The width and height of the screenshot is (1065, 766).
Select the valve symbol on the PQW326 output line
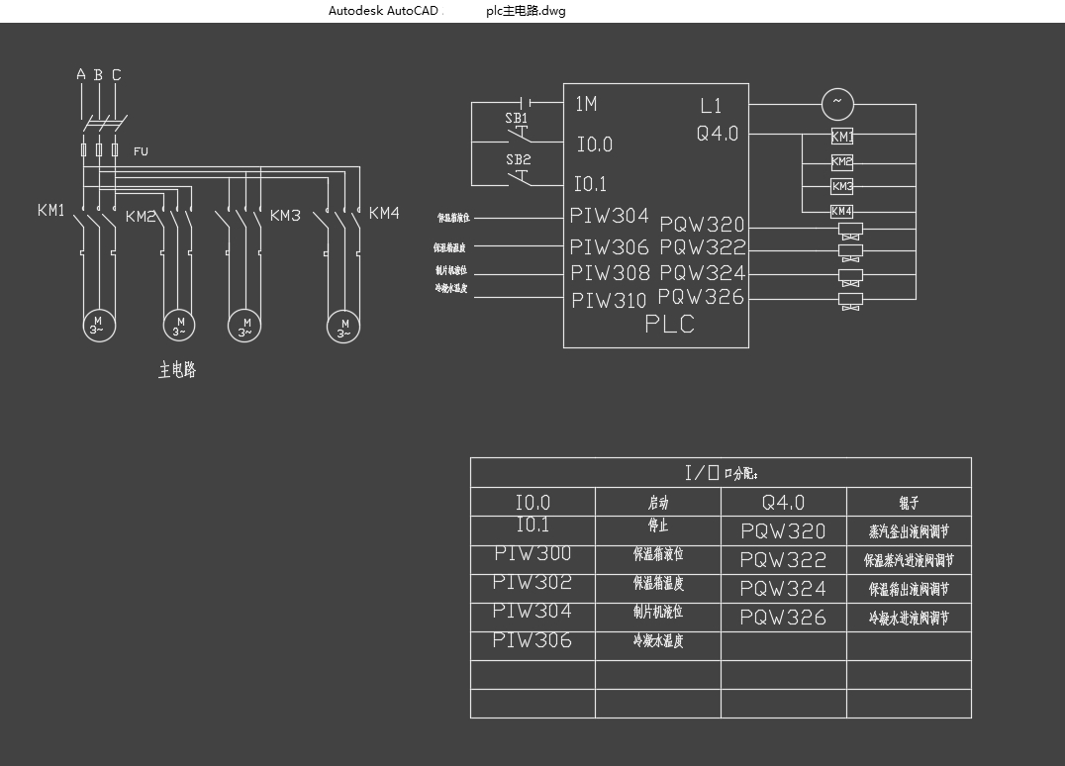(x=851, y=302)
